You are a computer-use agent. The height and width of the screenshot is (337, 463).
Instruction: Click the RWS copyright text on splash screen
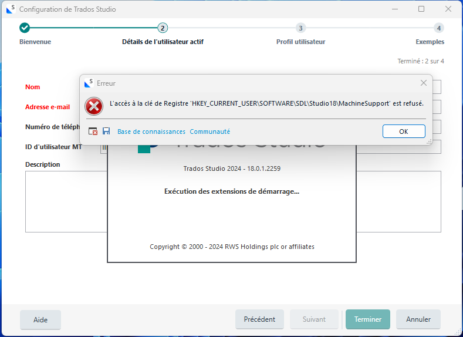[232, 247]
